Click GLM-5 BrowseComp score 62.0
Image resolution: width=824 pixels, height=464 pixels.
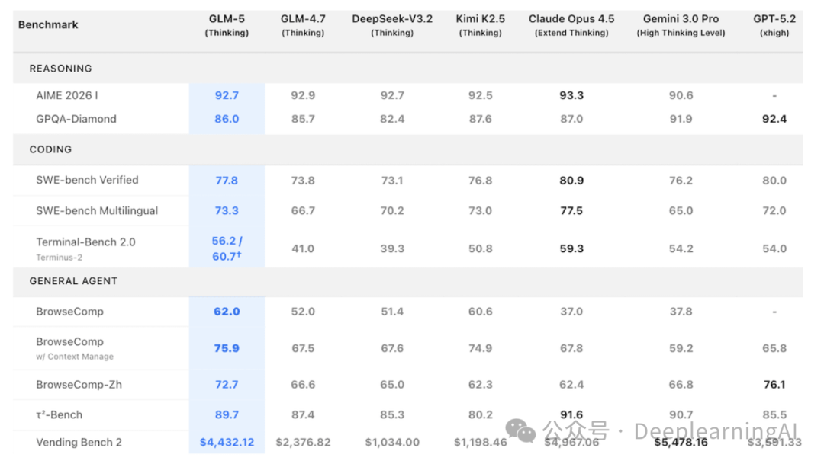(x=227, y=312)
